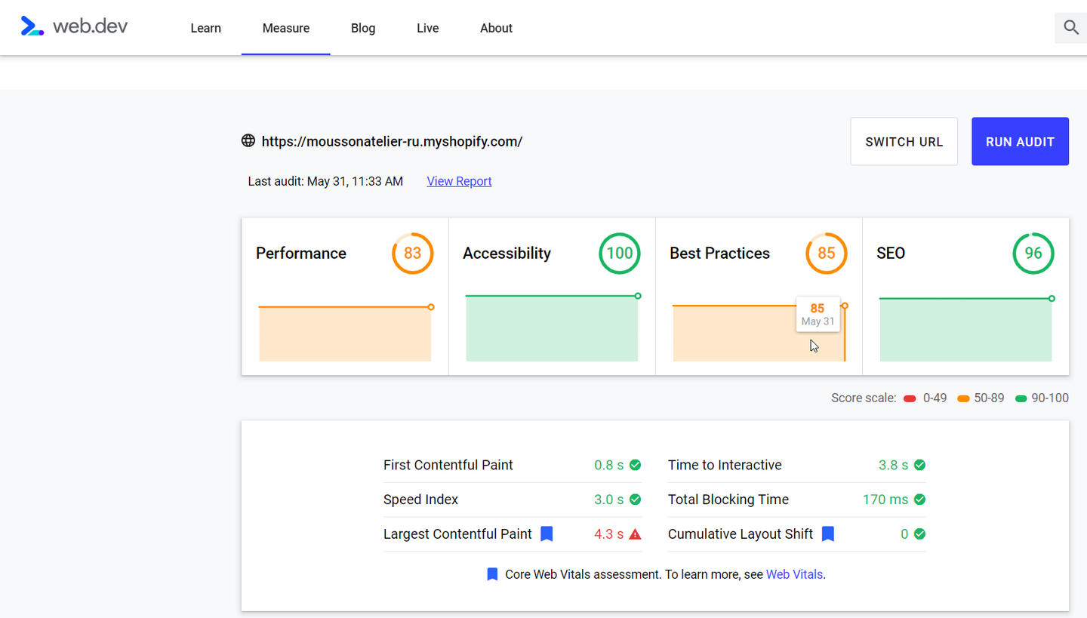
Task: Go to the Blog section
Action: pyautogui.click(x=363, y=28)
